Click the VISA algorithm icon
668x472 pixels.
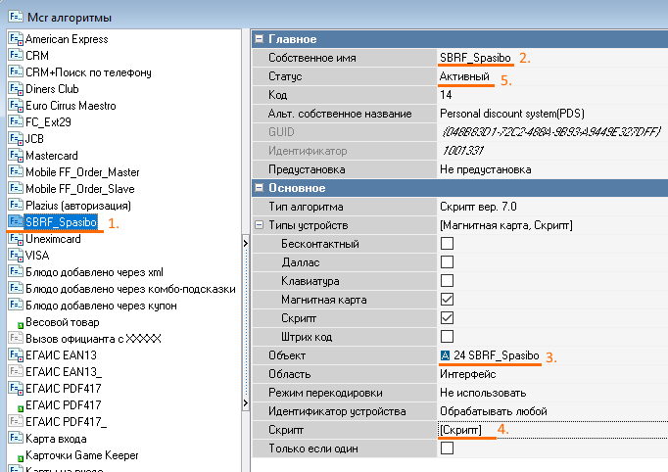click(x=14, y=256)
